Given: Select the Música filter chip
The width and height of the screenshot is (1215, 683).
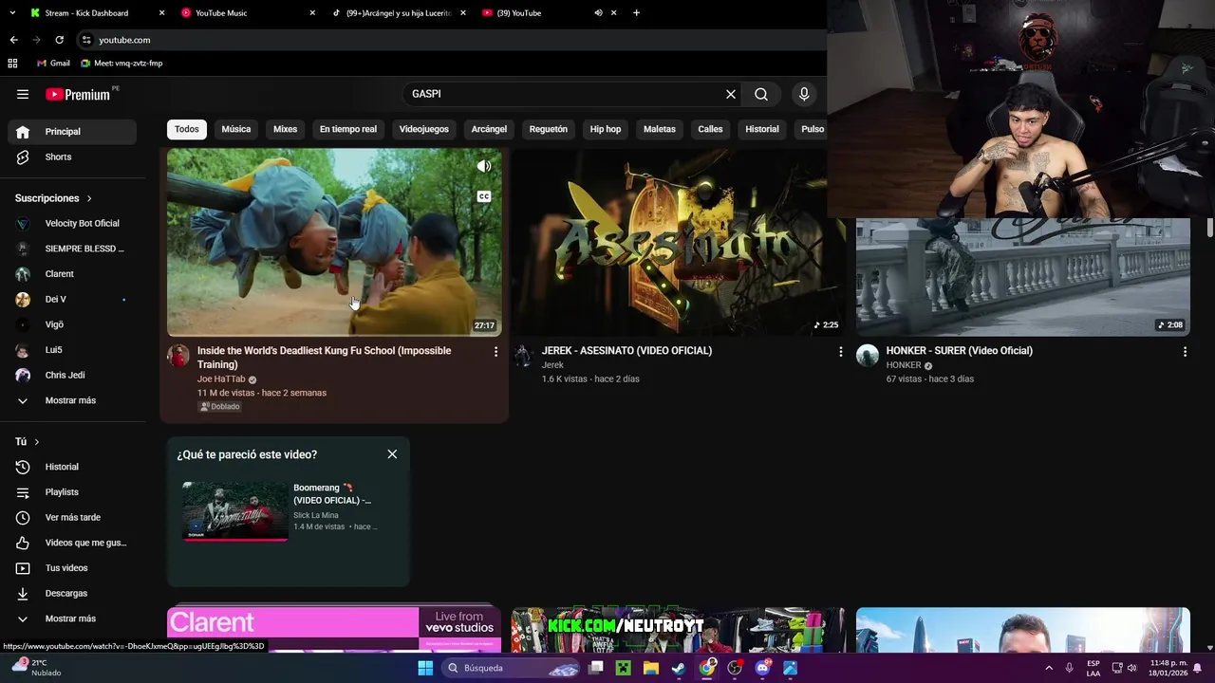Looking at the screenshot, I should tap(236, 129).
